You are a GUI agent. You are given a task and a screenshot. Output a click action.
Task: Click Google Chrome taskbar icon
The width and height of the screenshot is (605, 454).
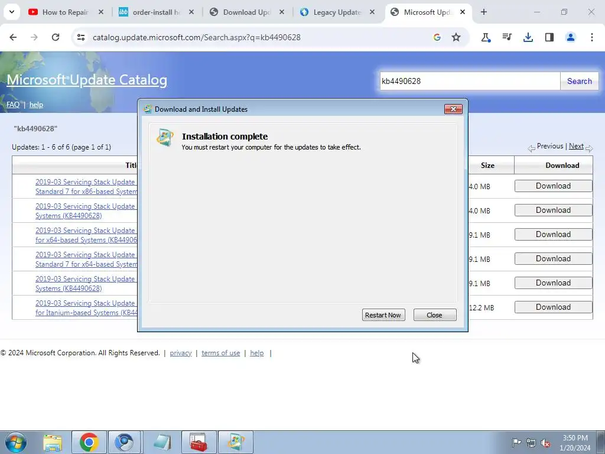tap(89, 442)
